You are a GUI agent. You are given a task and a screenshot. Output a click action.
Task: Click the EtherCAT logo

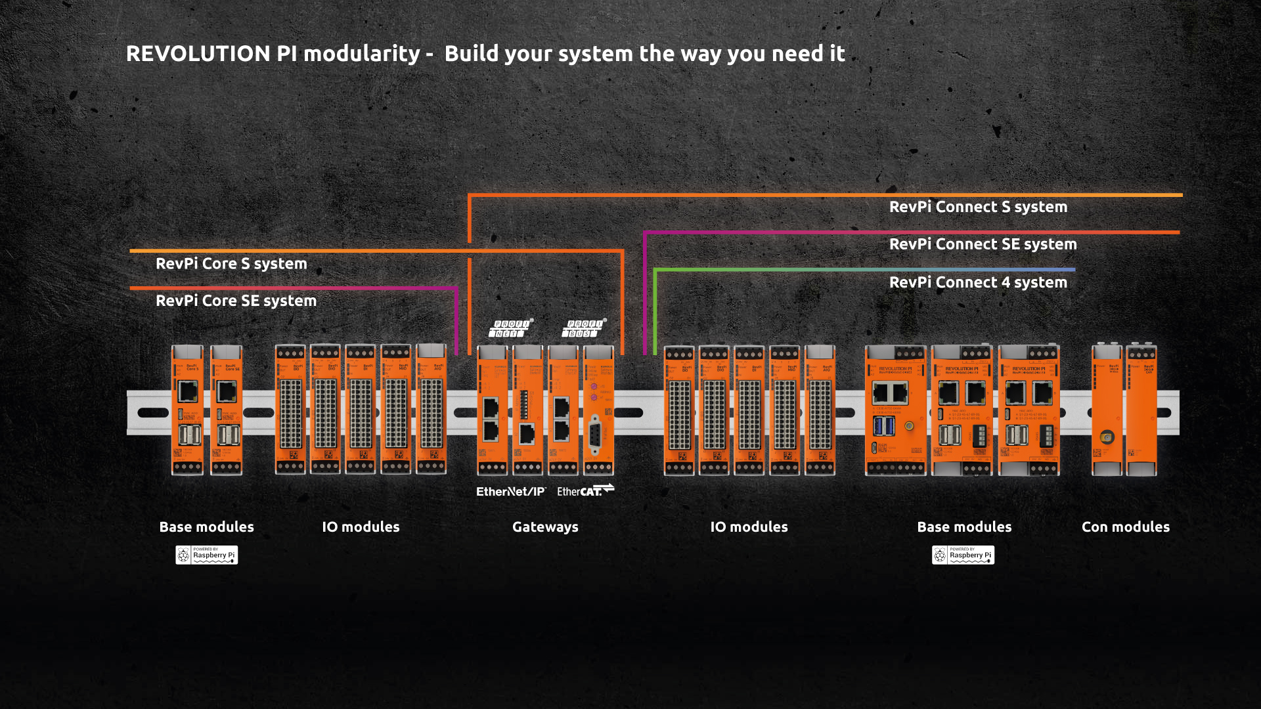[585, 490]
